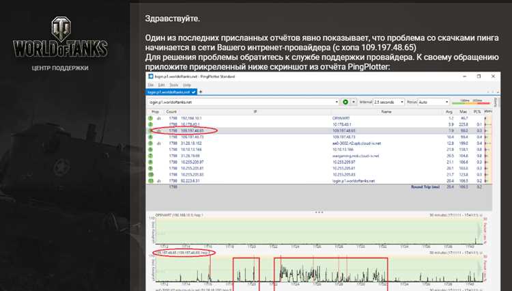Screen dimensions: 512x291
Task: Select the 10.178.40.1 IP cell
Action: (190, 124)
